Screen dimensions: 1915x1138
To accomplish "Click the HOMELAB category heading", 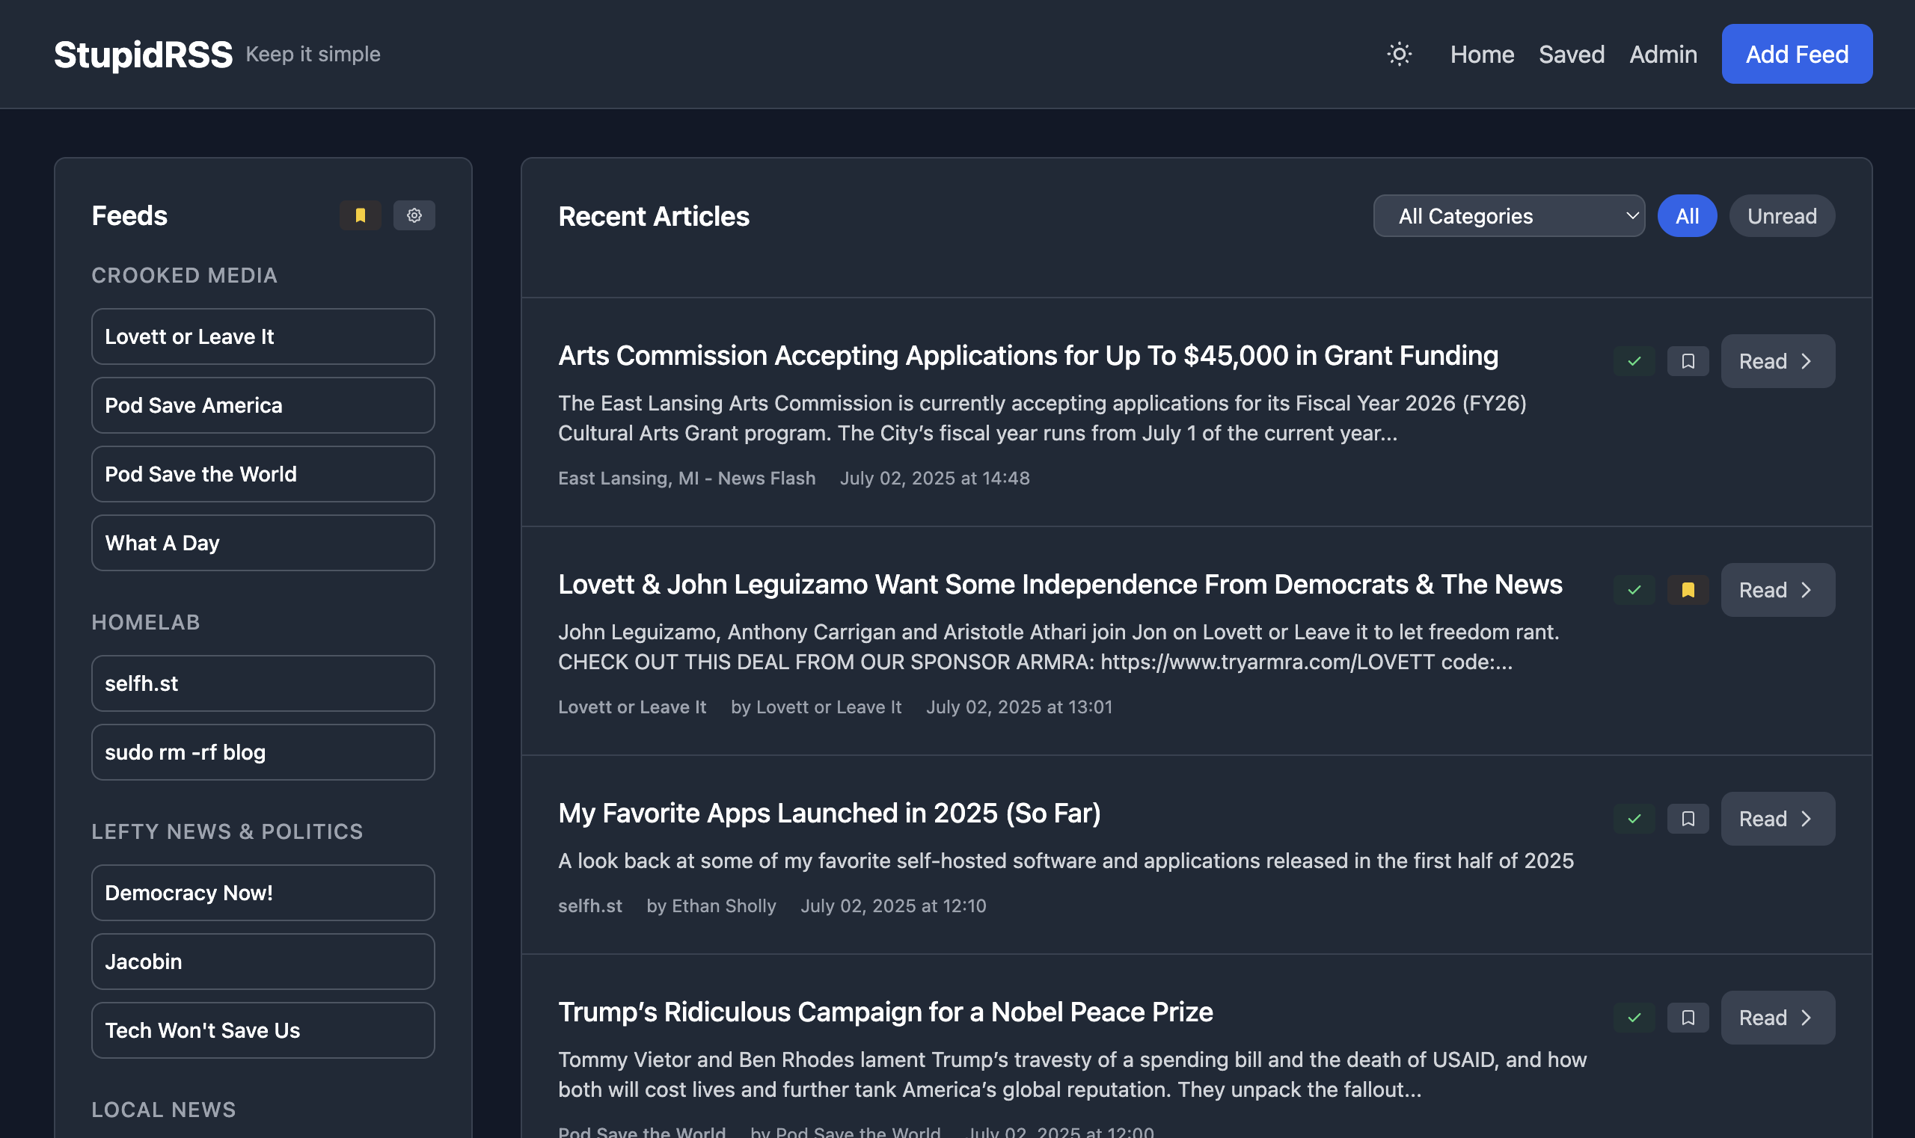I will click(x=146, y=622).
